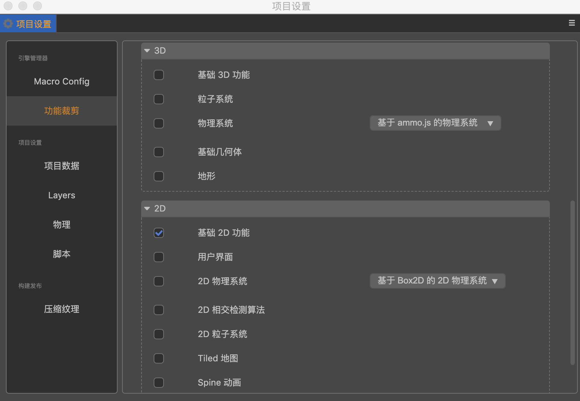Open the 压缩纹理 settings page
The width and height of the screenshot is (580, 401).
[62, 309]
